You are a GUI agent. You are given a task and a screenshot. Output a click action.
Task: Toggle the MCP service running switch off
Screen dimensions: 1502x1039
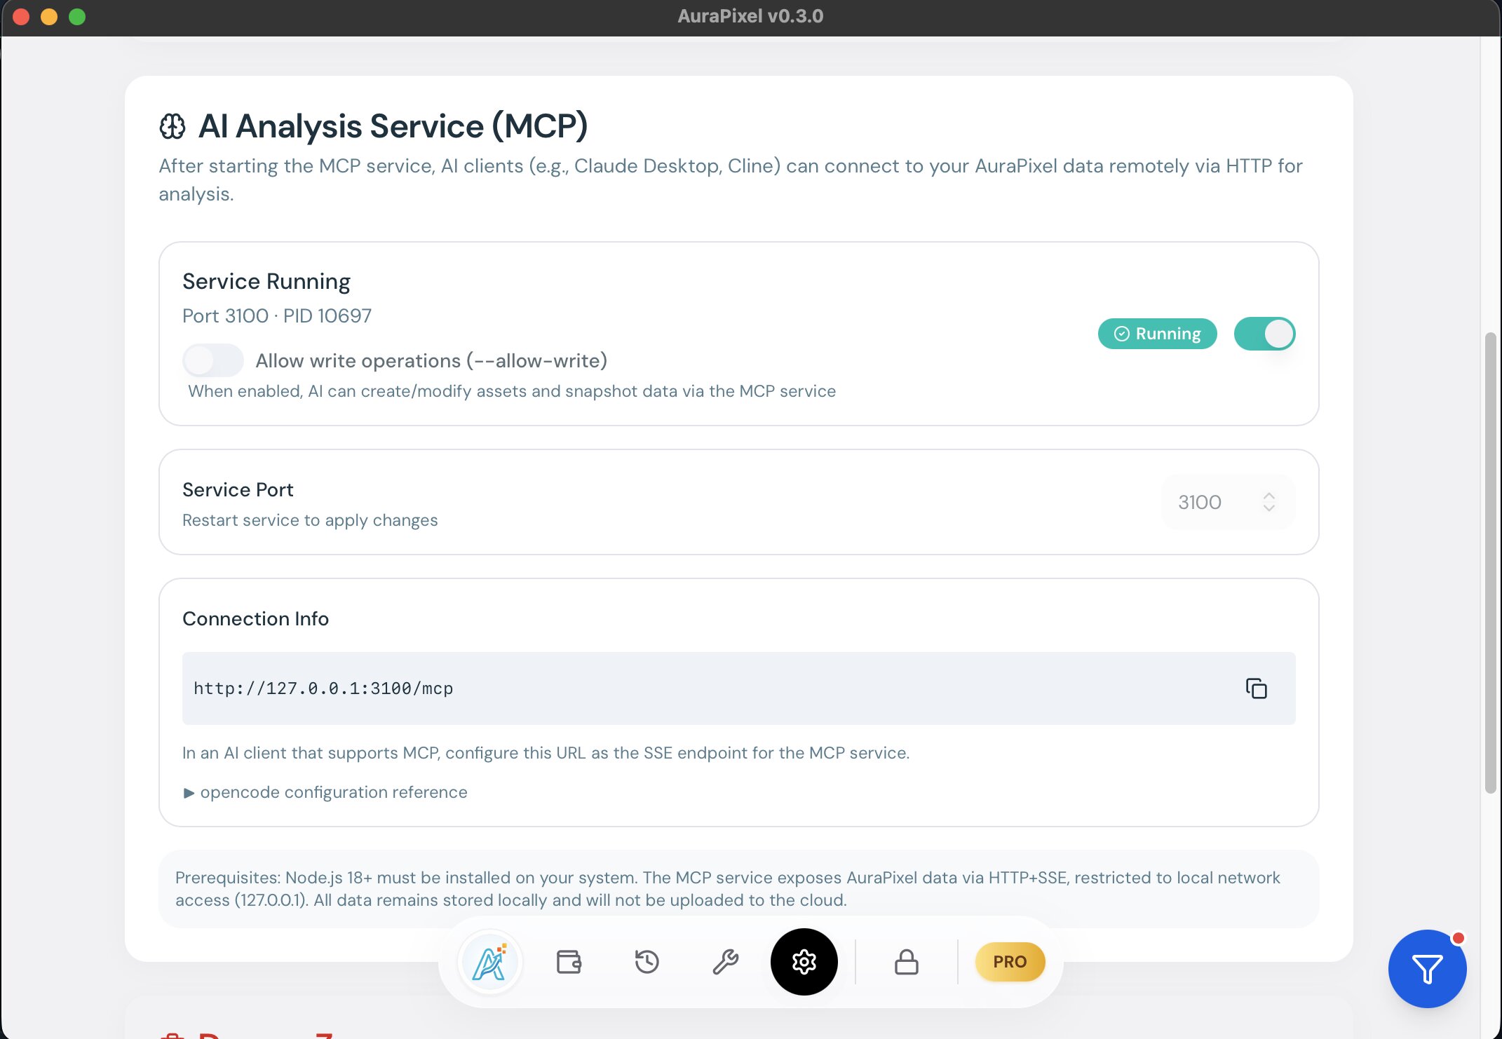[x=1264, y=334]
